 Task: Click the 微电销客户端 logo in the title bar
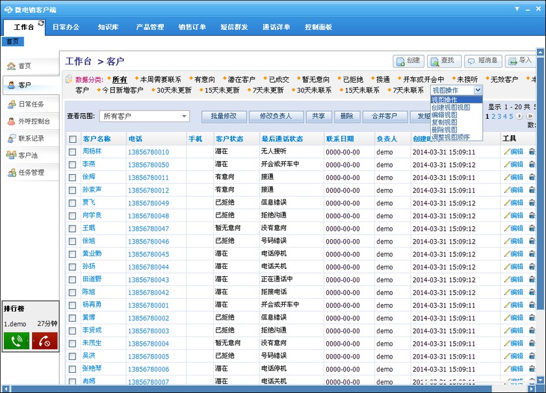(8, 10)
